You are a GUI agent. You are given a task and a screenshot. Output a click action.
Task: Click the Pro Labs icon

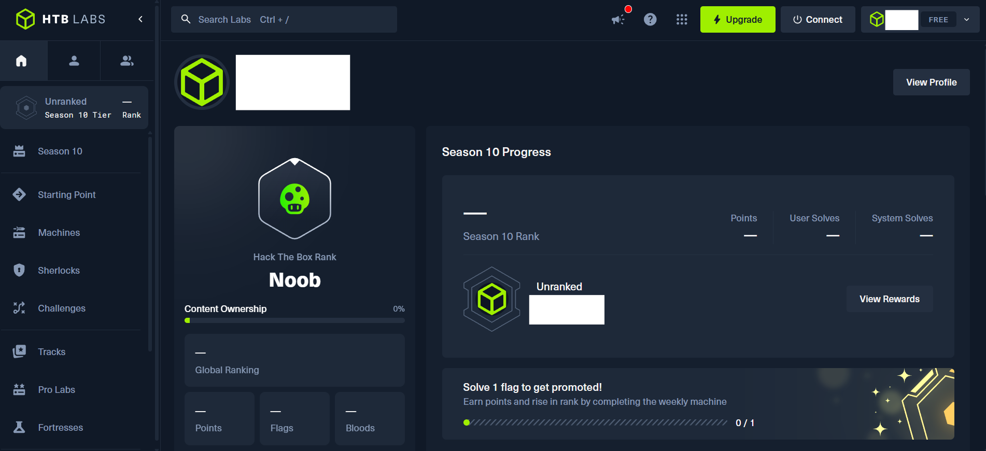(19, 389)
